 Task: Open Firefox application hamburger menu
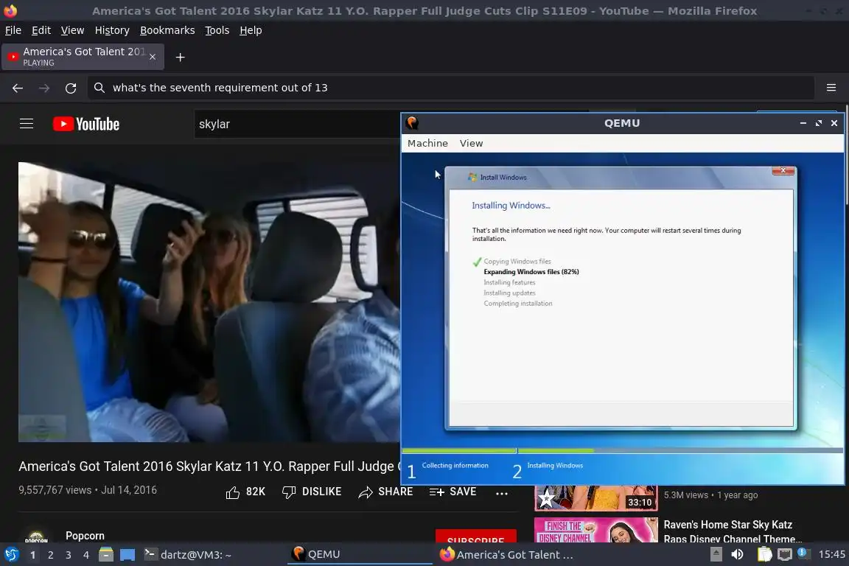click(831, 88)
